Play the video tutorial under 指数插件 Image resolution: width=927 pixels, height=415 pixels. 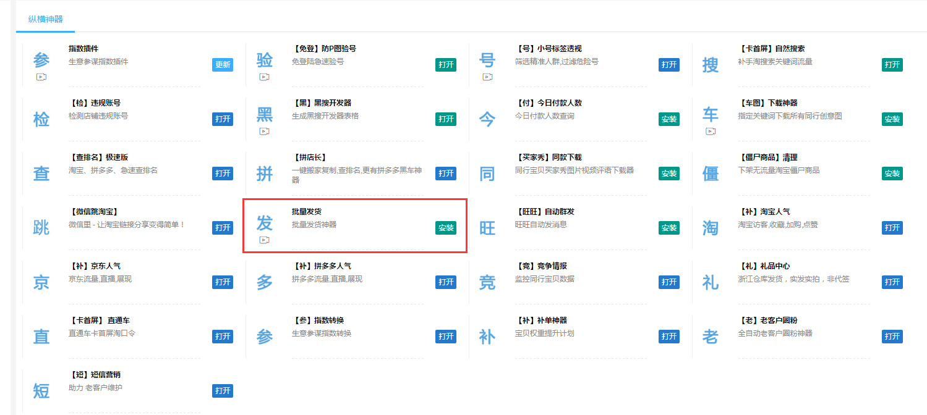coord(41,77)
